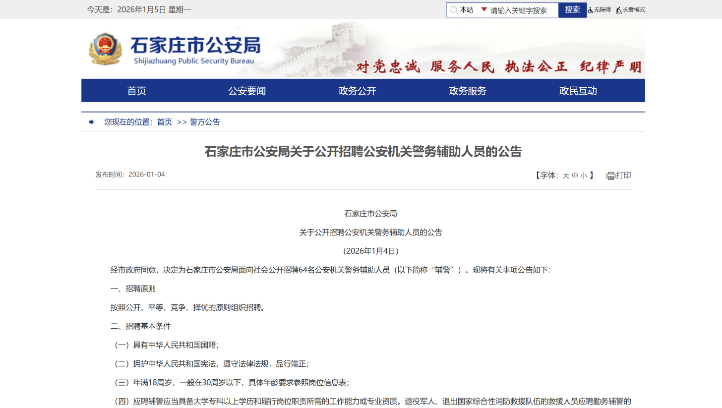The image size is (722, 408).
Task: Open the 政务服务 navigation menu
Action: click(467, 91)
